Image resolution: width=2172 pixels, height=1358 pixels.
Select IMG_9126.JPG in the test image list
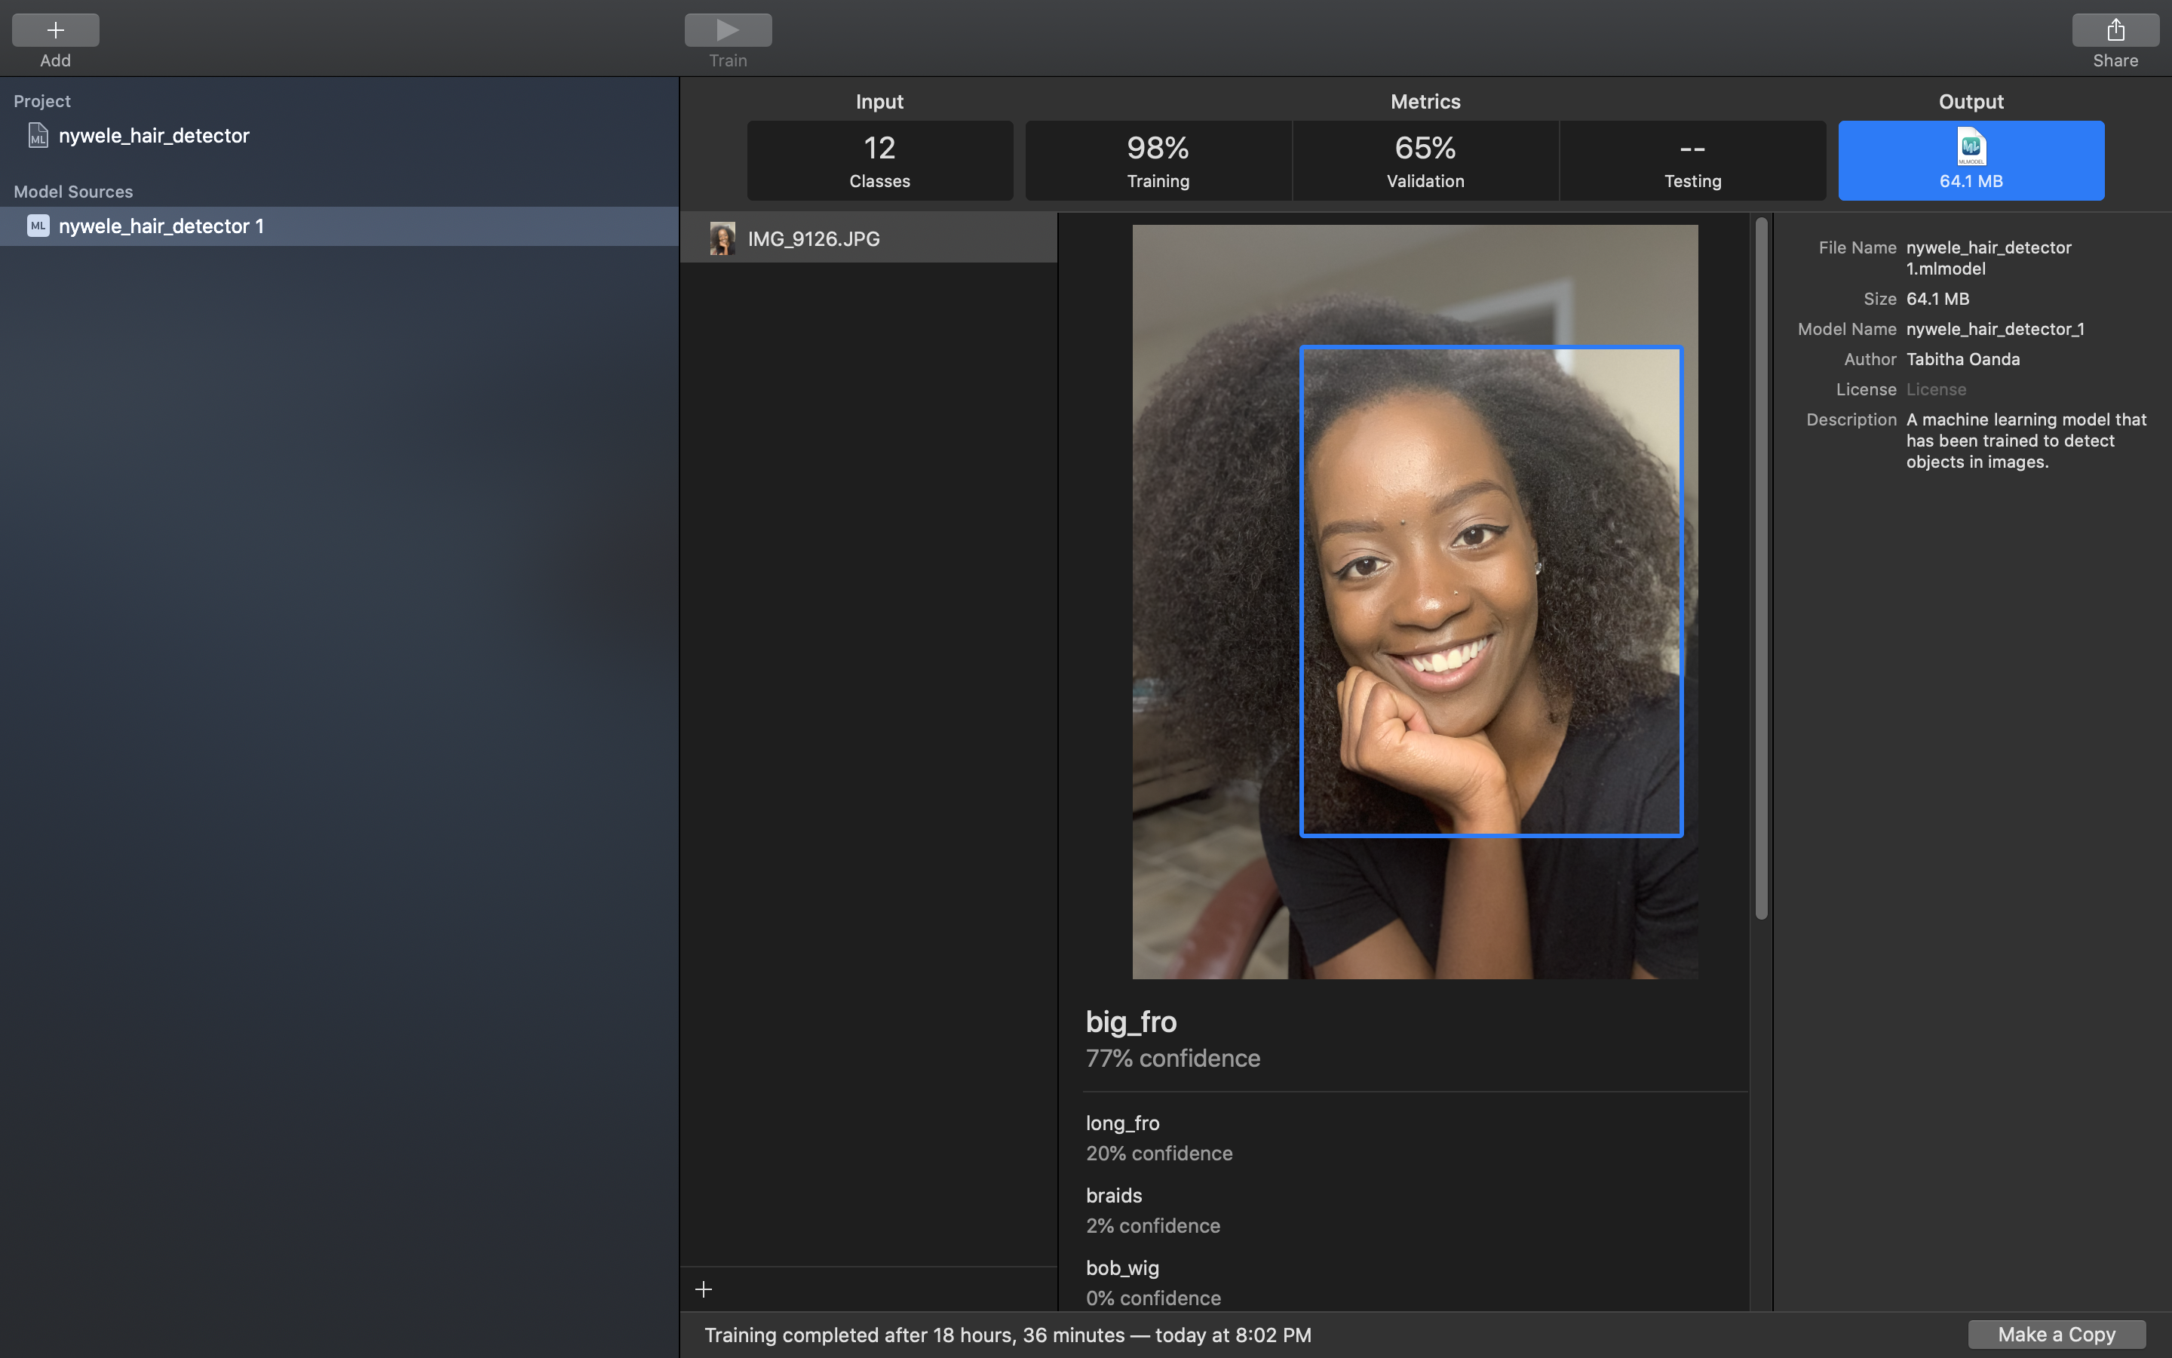click(x=868, y=238)
